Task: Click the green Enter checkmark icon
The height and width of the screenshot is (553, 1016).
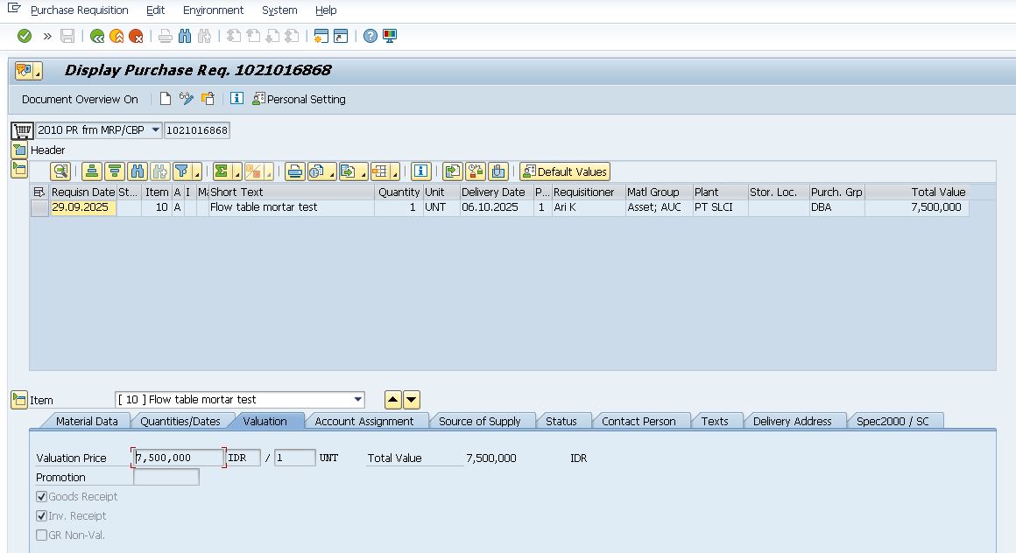Action: click(25, 36)
